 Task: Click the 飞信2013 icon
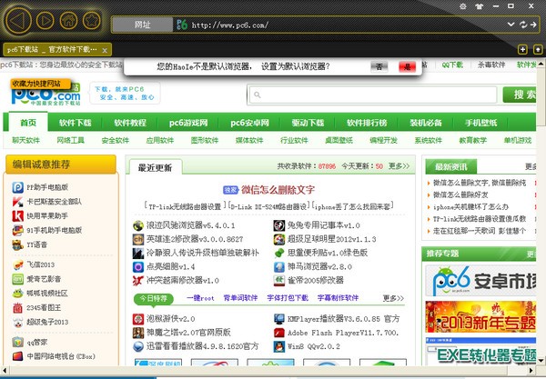(x=18, y=264)
